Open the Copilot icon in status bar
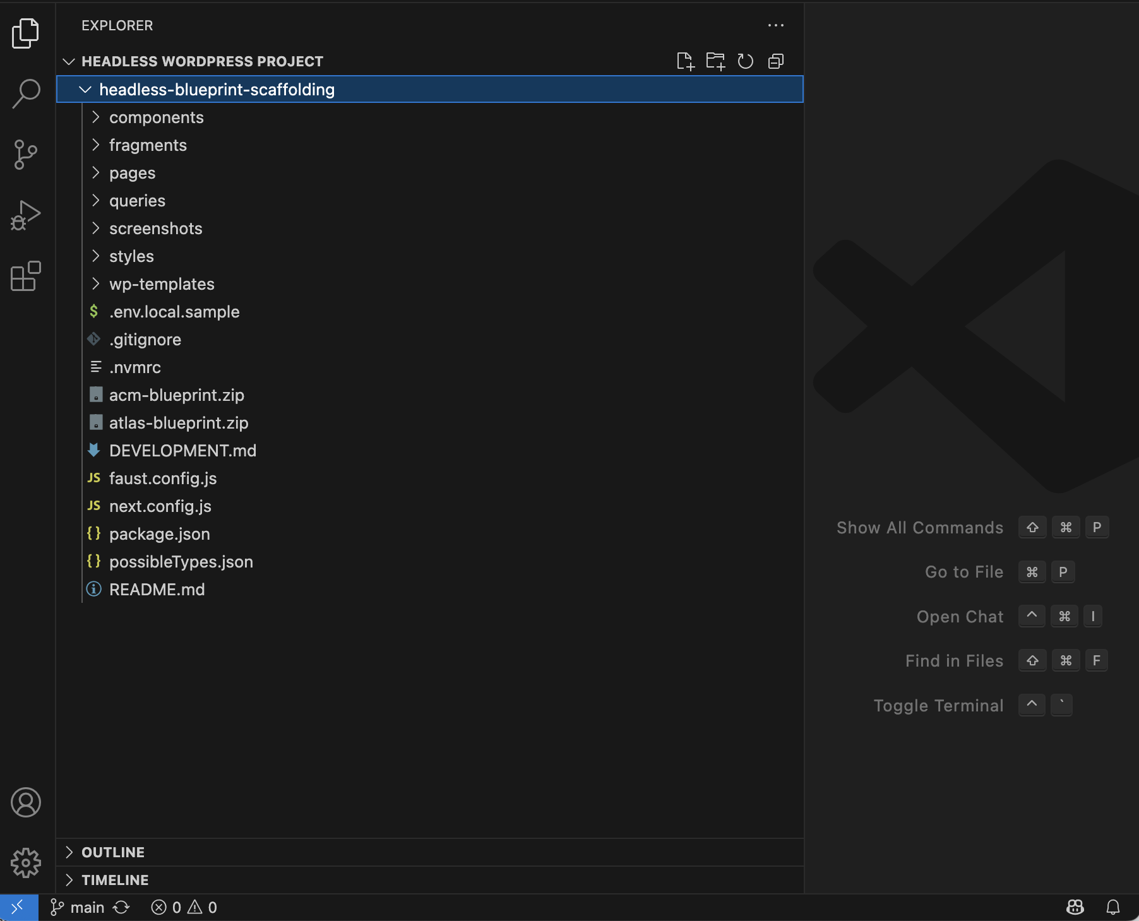This screenshot has height=921, width=1139. coord(1075,907)
